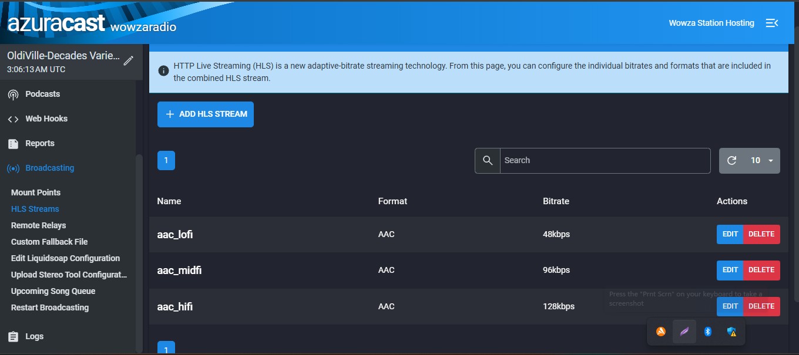
Task: Delete the aac_hifi stream
Action: 761,306
